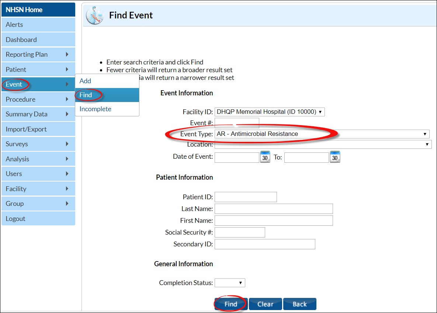Click the Find Event page title
The width and height of the screenshot is (437, 313).
click(x=131, y=15)
